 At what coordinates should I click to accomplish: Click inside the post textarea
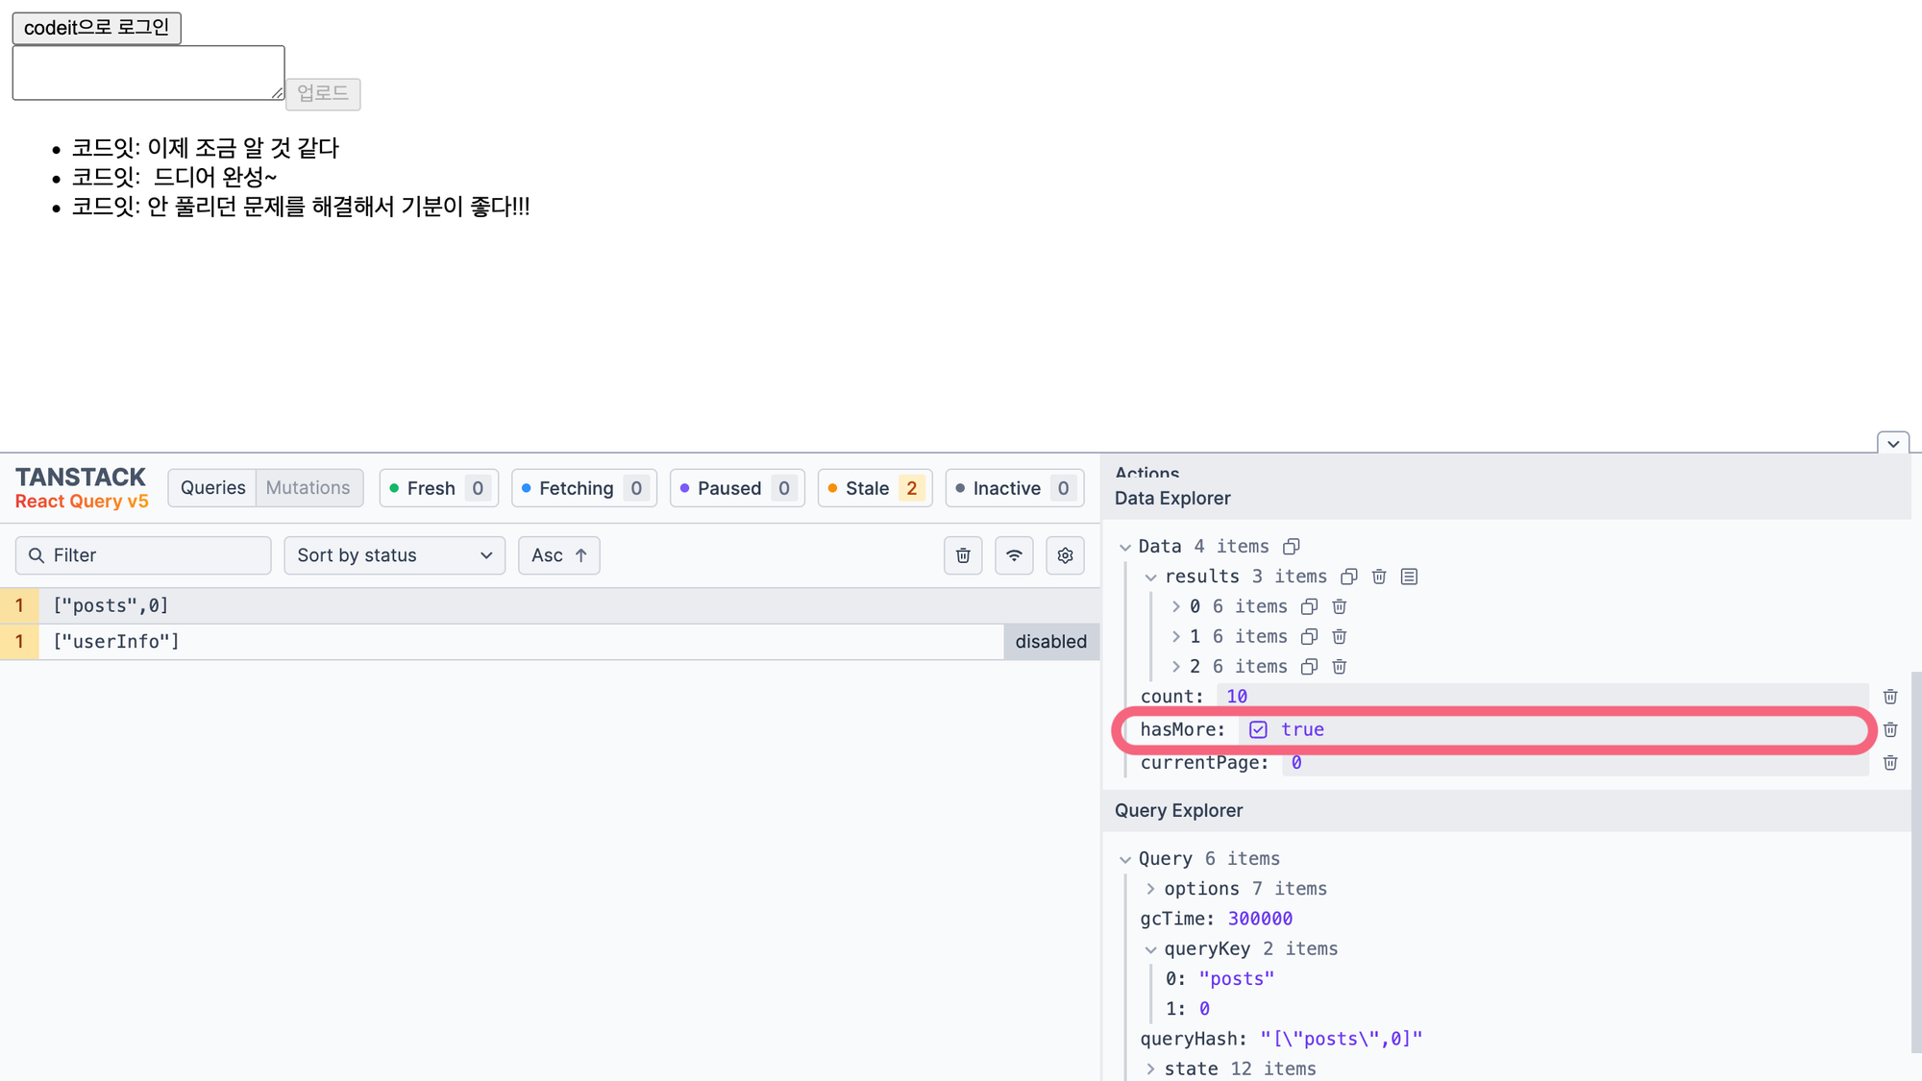click(148, 72)
